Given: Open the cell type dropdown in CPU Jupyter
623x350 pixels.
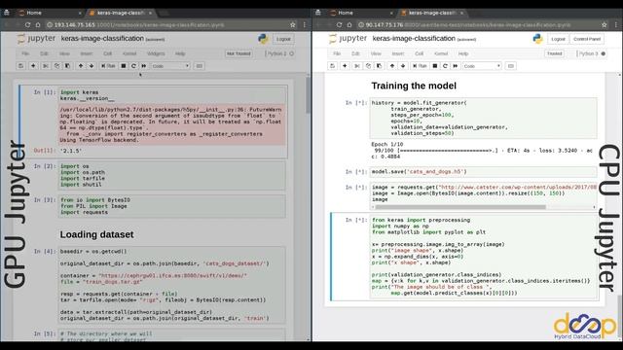Looking at the screenshot, I should (482, 66).
